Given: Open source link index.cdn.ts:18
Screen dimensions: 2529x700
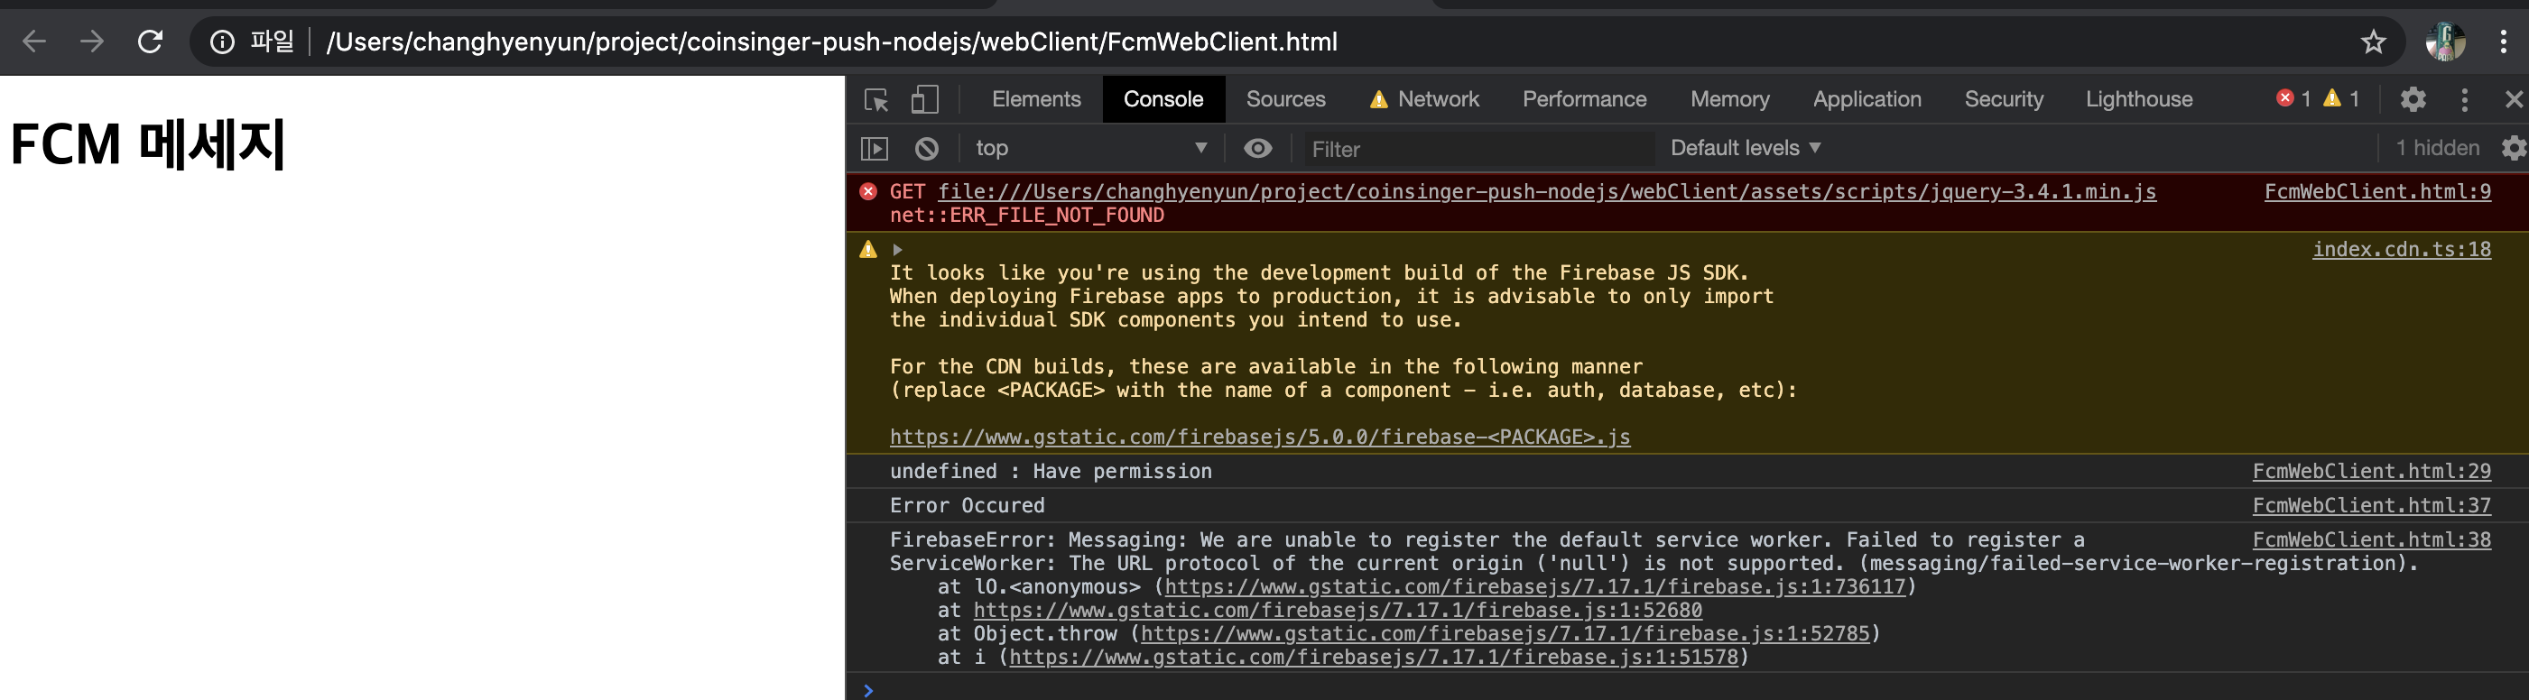Looking at the screenshot, I should [x=2402, y=249].
